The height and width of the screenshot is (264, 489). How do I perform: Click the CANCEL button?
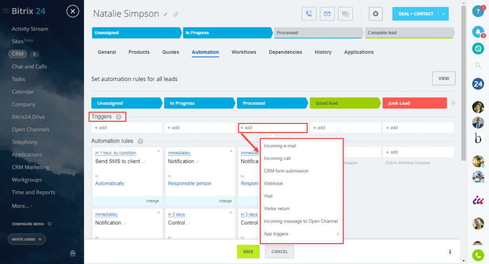[279, 252]
